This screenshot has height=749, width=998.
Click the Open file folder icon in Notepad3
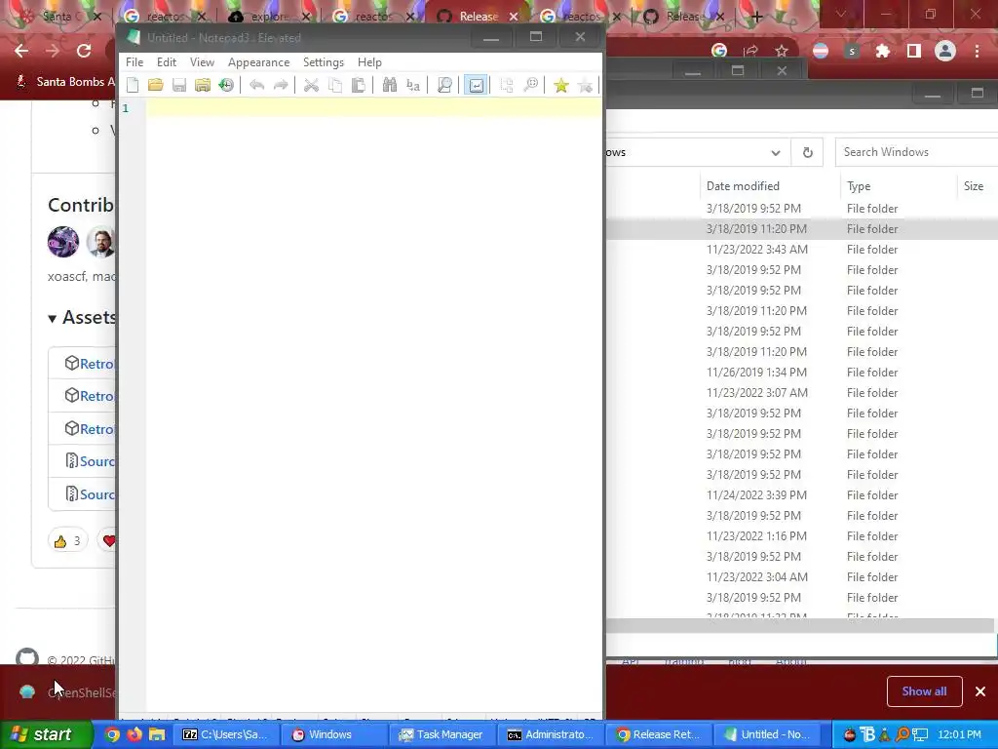[x=155, y=85]
